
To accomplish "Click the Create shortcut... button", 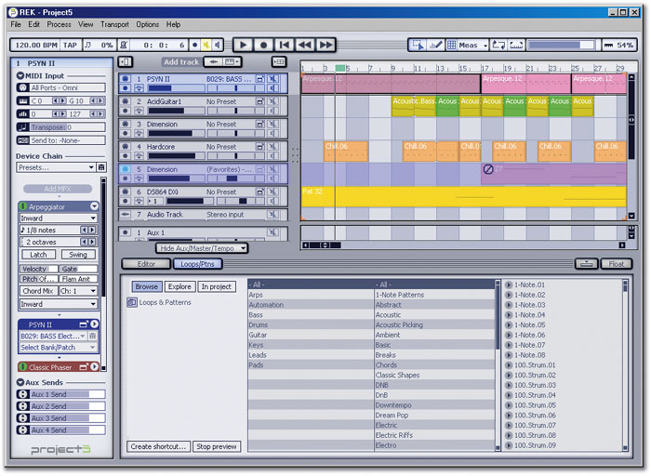I will [158, 446].
